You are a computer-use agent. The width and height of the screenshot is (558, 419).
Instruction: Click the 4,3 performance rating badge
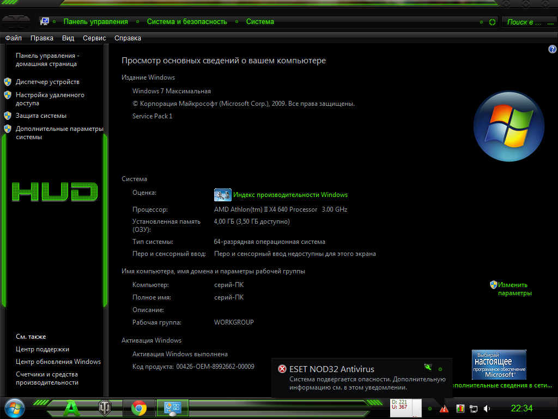point(223,195)
